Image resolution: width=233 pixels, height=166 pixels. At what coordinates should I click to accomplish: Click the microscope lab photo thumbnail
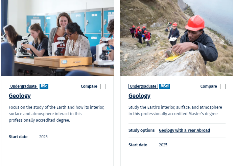57,38
